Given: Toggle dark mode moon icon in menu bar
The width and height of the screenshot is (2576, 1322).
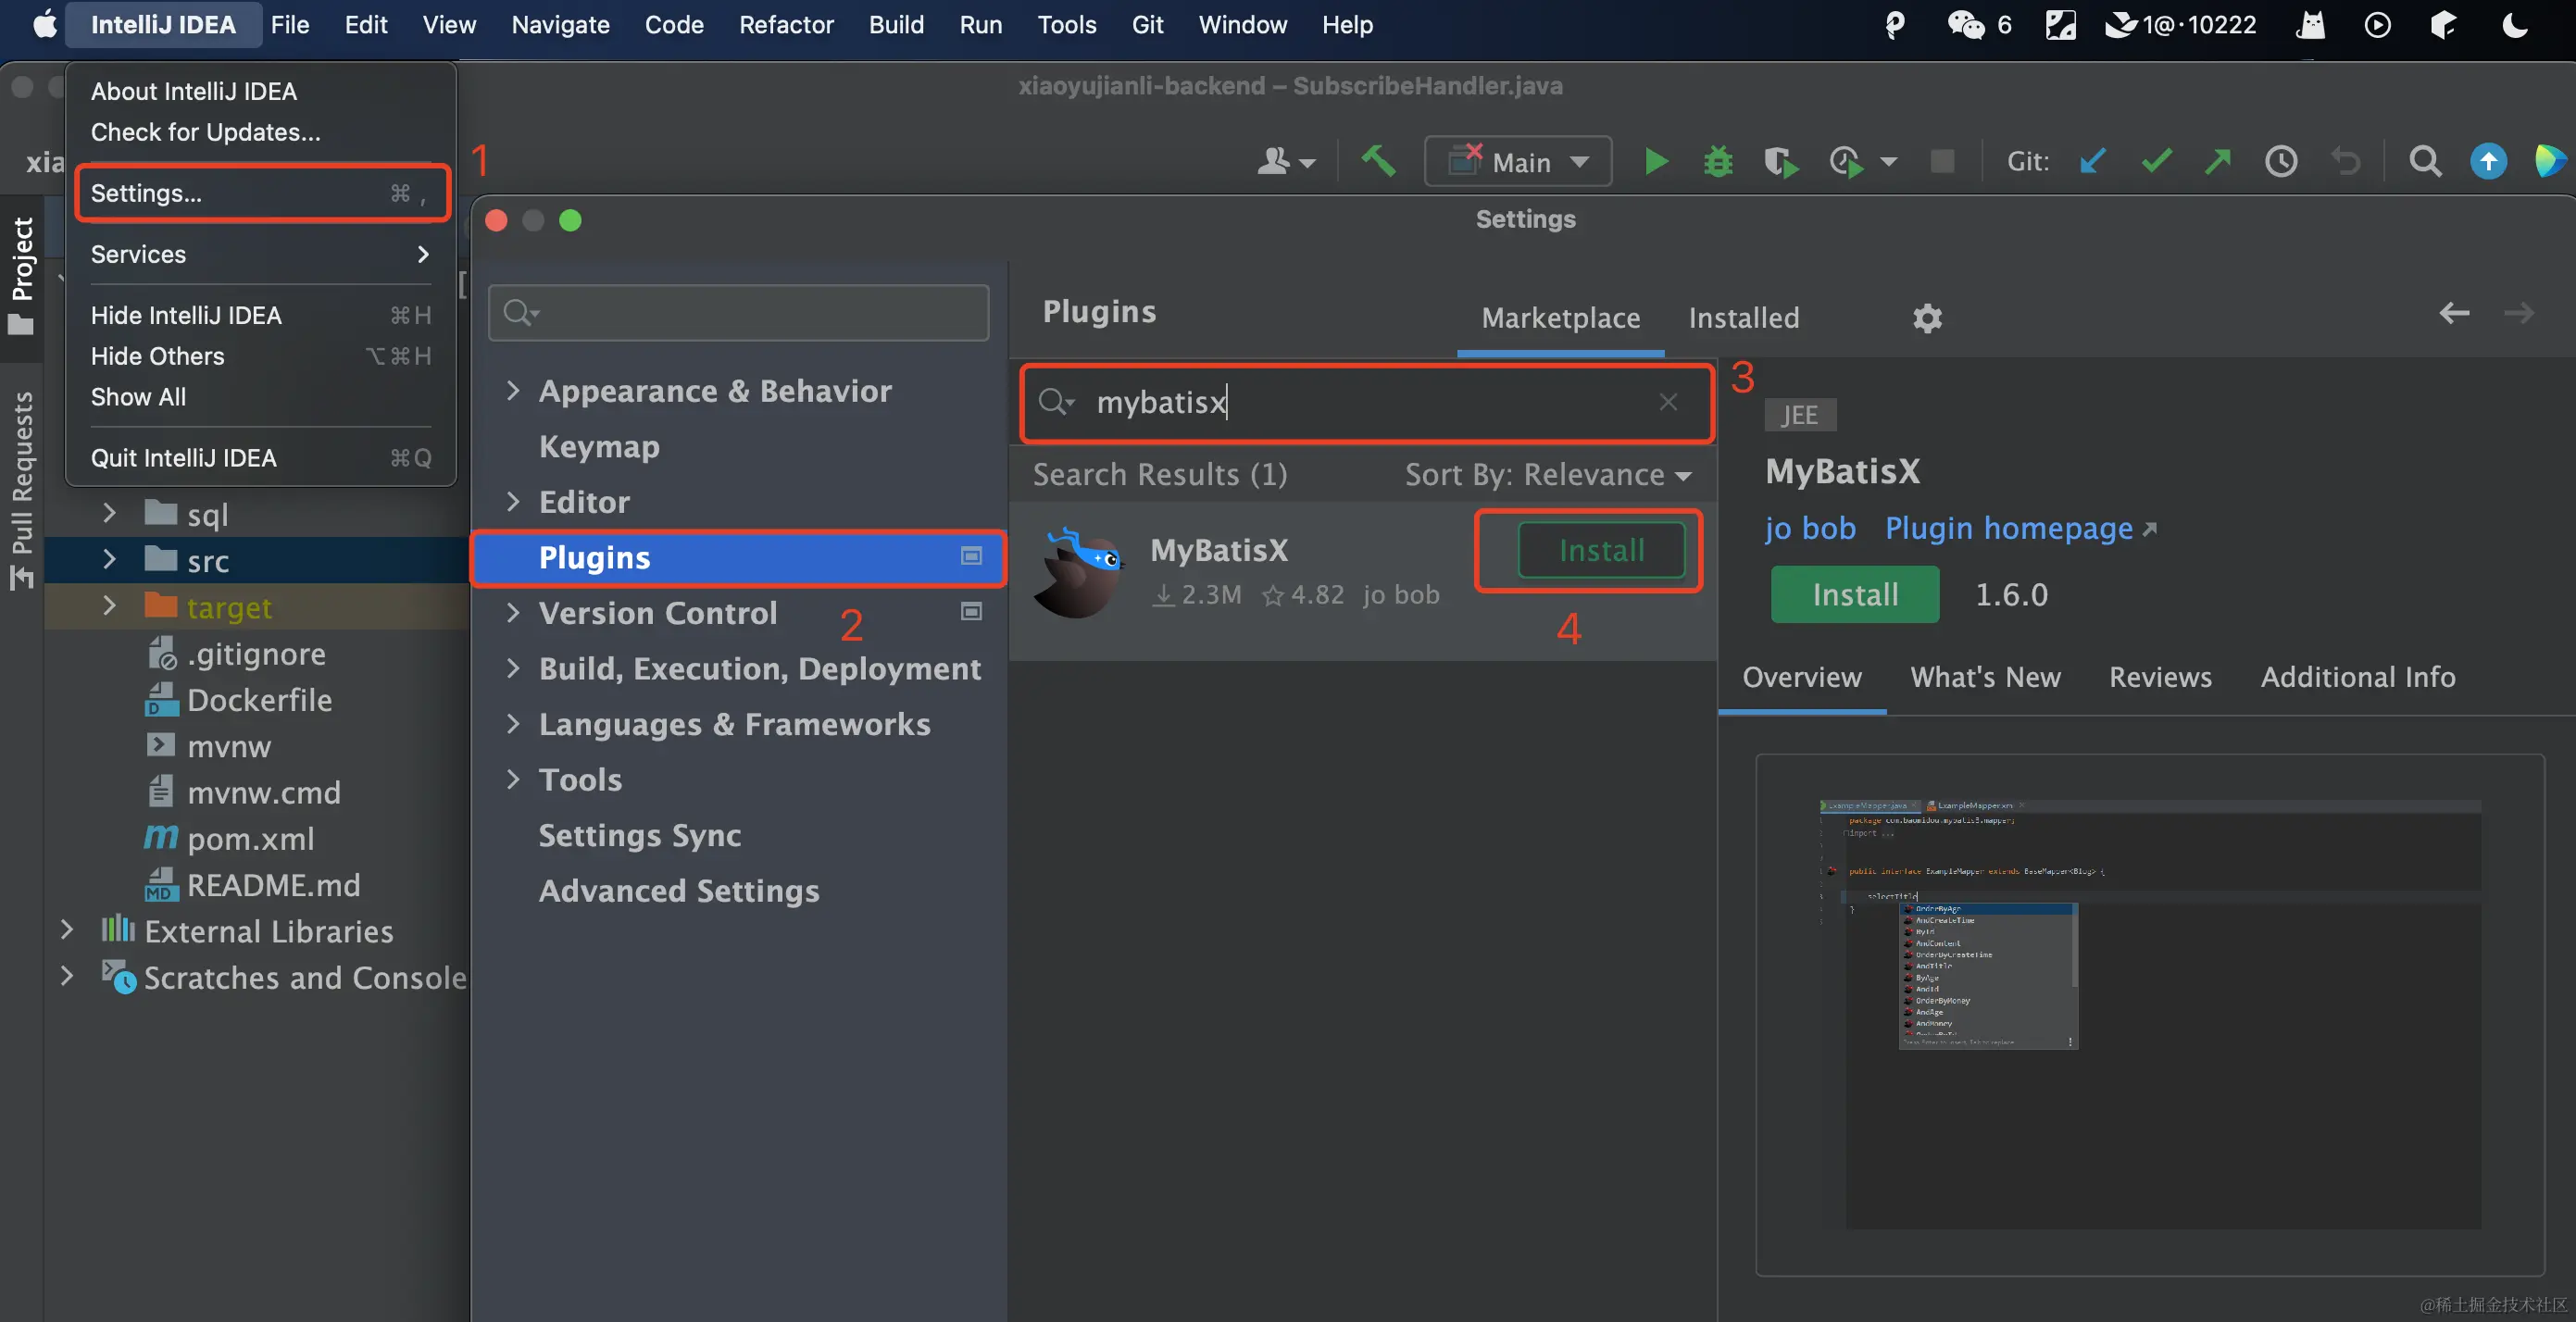Looking at the screenshot, I should 2514,24.
